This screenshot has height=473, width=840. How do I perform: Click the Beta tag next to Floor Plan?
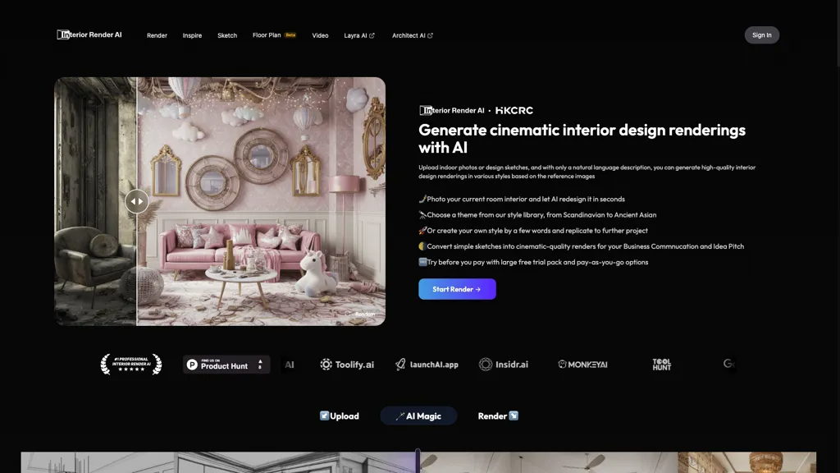pyautogui.click(x=290, y=34)
